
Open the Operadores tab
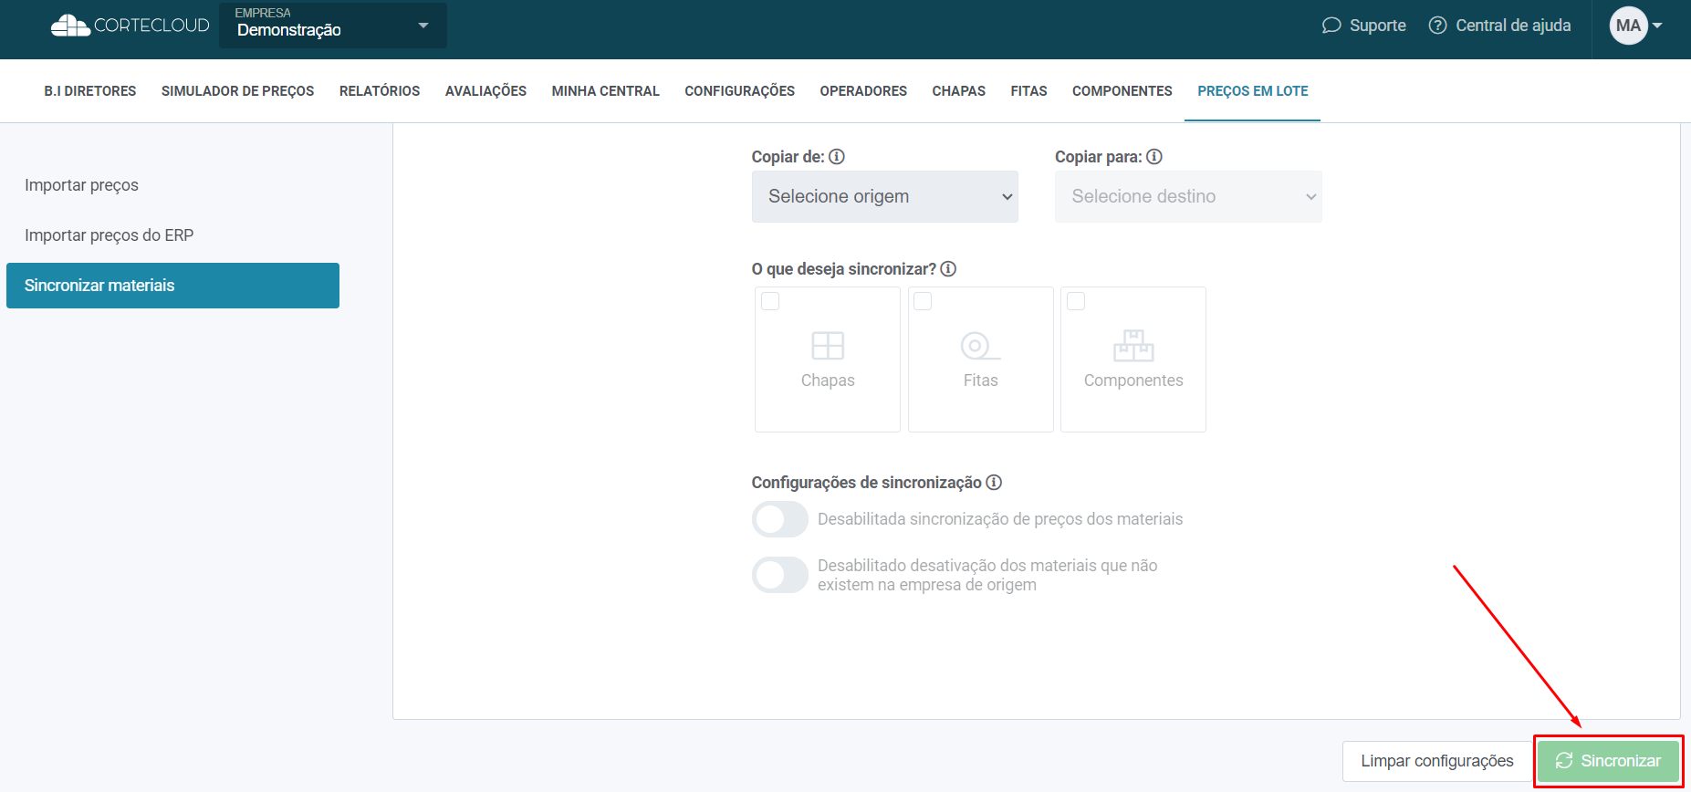pos(863,91)
